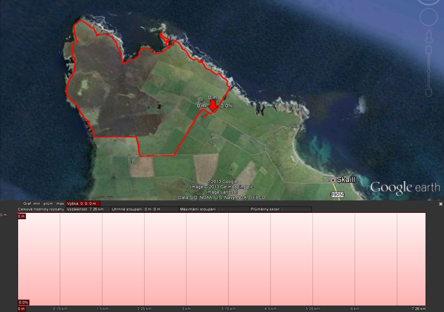Close the elevation profile panel

pos(441,204)
